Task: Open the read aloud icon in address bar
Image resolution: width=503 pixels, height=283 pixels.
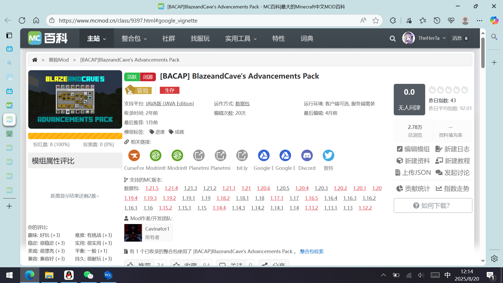Action: (363, 20)
